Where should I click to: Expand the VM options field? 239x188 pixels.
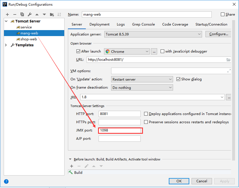(229, 71)
